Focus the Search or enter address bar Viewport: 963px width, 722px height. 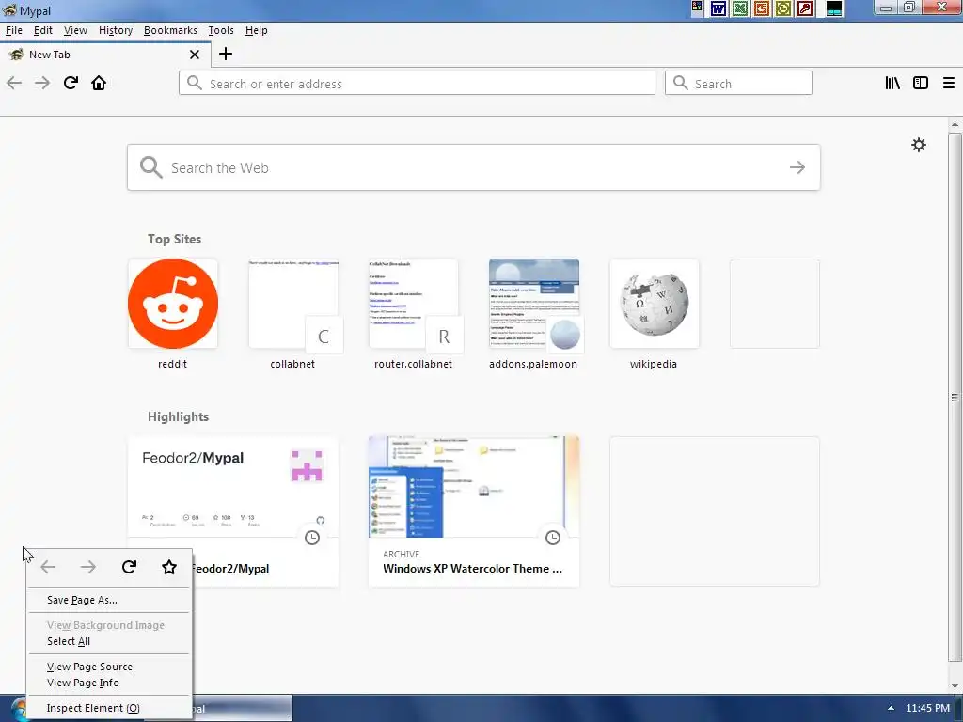coord(417,83)
